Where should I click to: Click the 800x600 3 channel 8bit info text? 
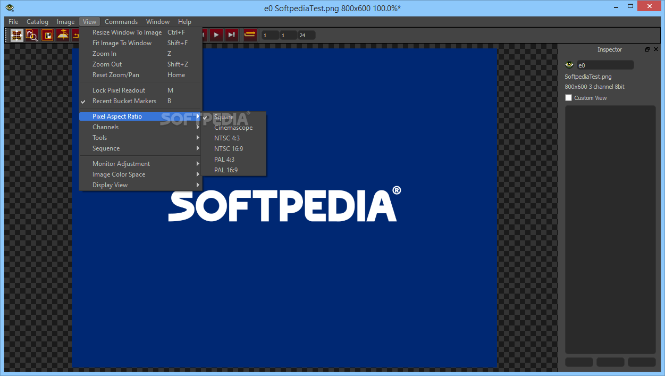pyautogui.click(x=594, y=87)
